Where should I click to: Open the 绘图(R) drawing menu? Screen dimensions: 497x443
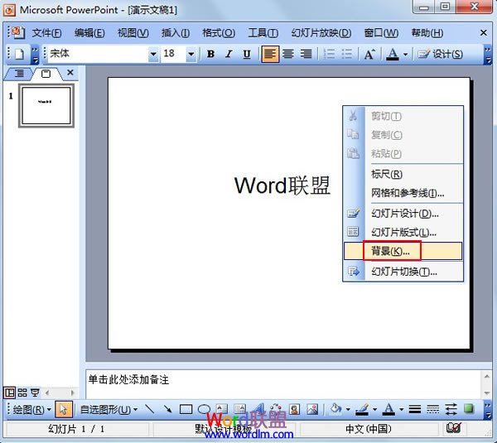[31, 410]
